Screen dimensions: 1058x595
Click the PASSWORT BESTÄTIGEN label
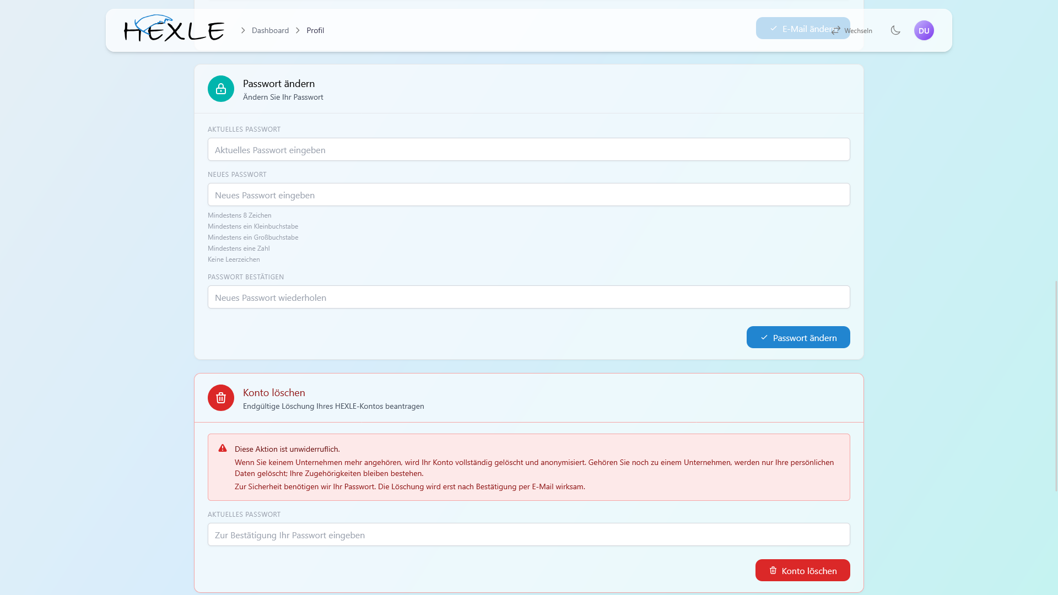[x=246, y=277]
